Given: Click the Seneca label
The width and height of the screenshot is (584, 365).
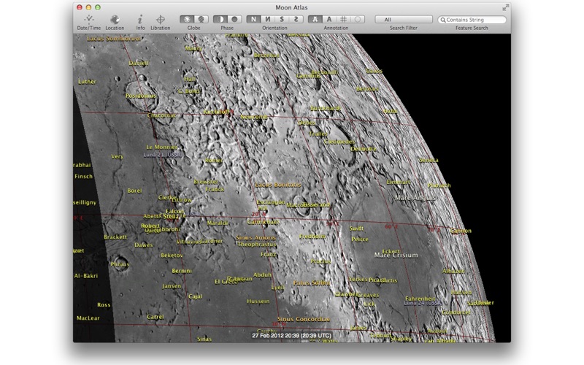Looking at the screenshot, I should point(429,160).
